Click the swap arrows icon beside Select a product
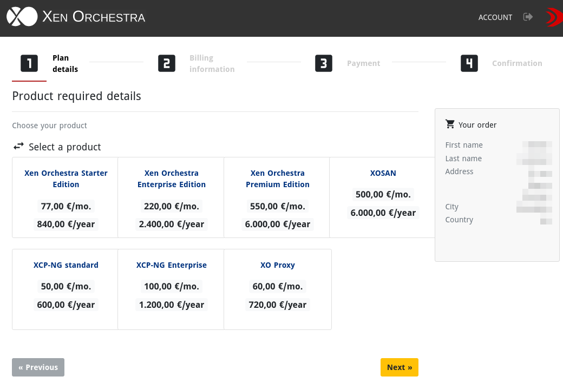The height and width of the screenshot is (383, 563). point(18,147)
